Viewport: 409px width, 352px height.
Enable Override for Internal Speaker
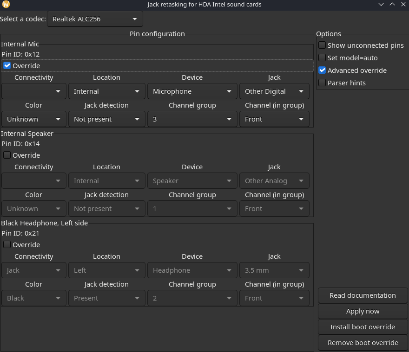click(x=7, y=155)
